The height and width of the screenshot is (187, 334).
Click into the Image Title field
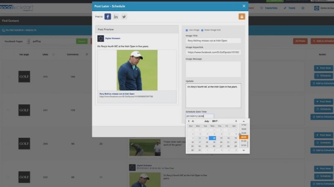(x=213, y=40)
